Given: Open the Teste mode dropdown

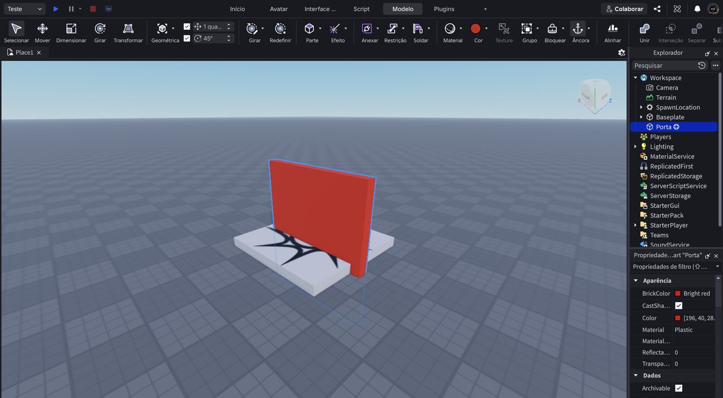Looking at the screenshot, I should (24, 9).
